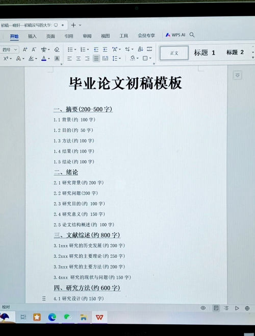Expand numbering style dropdown arrow
This screenshot has width=255, height=336.
click(88, 50)
